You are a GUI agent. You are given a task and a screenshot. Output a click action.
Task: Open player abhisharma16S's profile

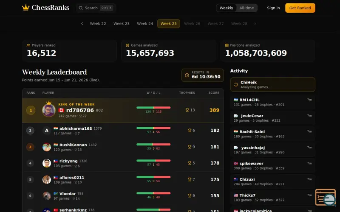pos(76,128)
